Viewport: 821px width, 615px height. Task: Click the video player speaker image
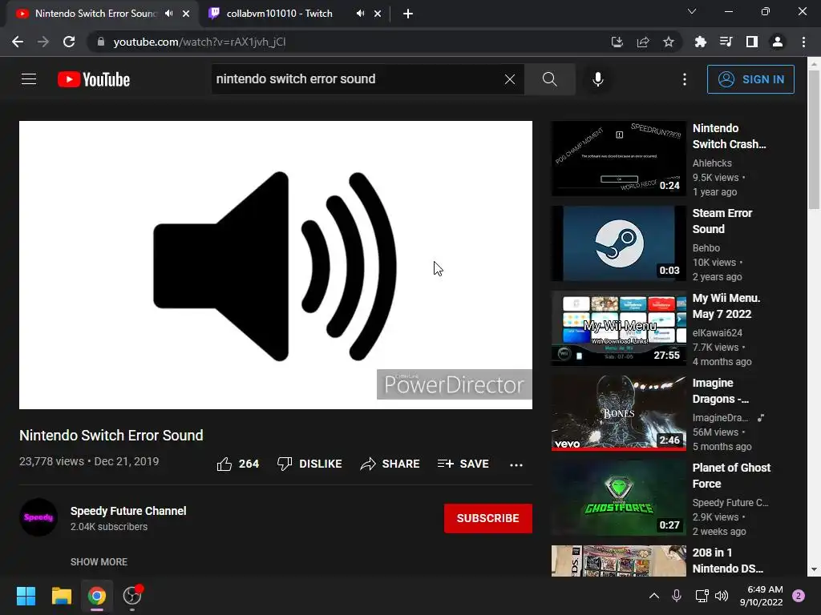point(276,265)
